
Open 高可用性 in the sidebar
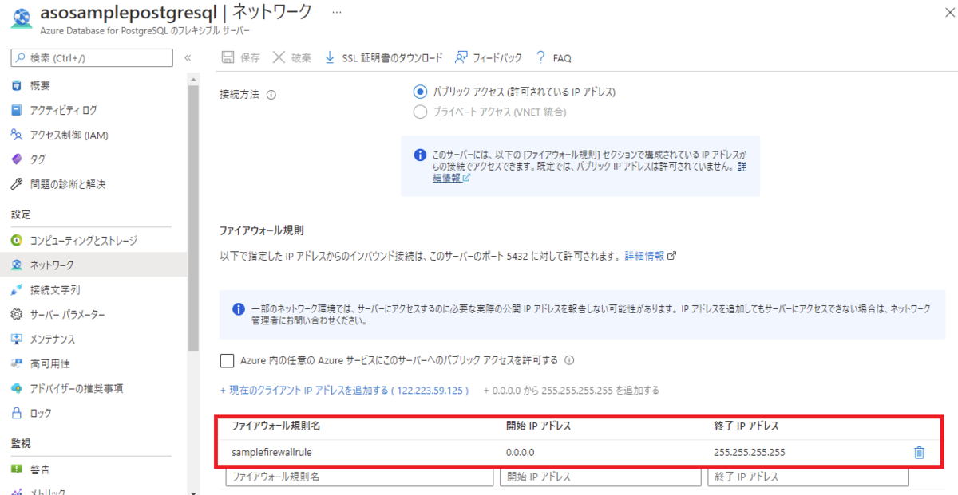[x=50, y=363]
